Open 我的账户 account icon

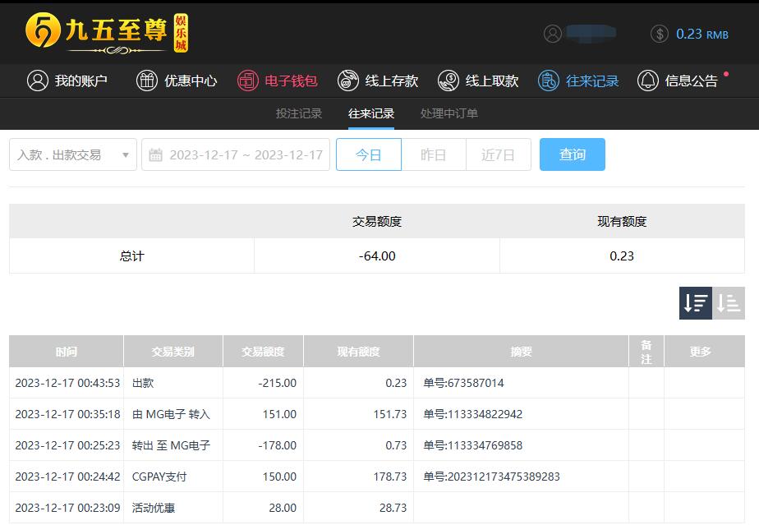(x=38, y=81)
